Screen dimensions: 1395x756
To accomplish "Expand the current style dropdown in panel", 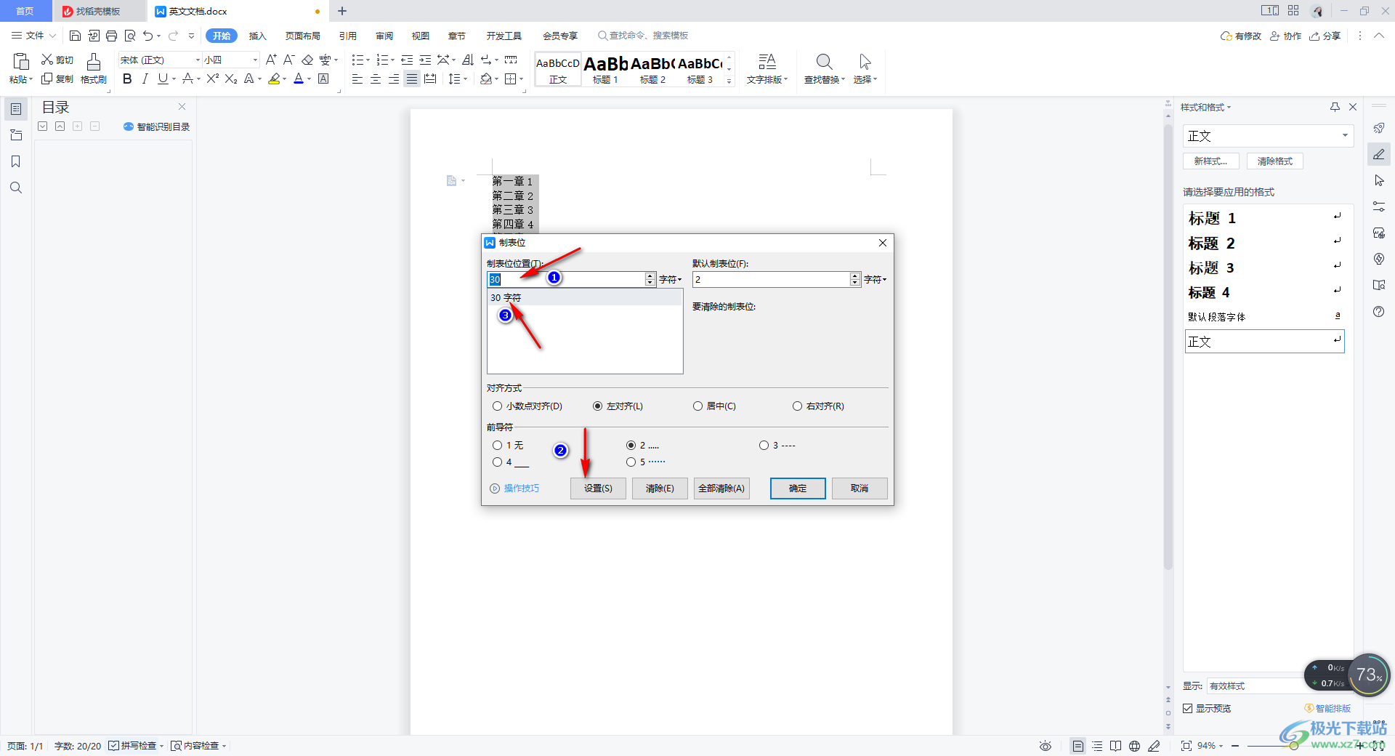I will click(x=1345, y=136).
